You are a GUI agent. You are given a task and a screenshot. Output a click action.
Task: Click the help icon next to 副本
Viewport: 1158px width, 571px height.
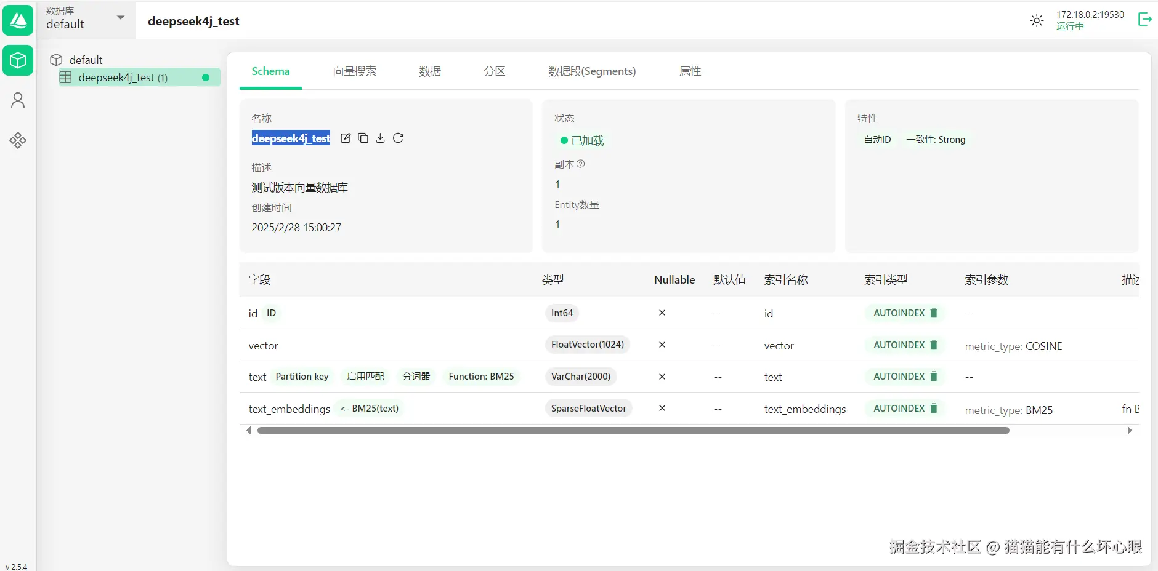pyautogui.click(x=580, y=164)
